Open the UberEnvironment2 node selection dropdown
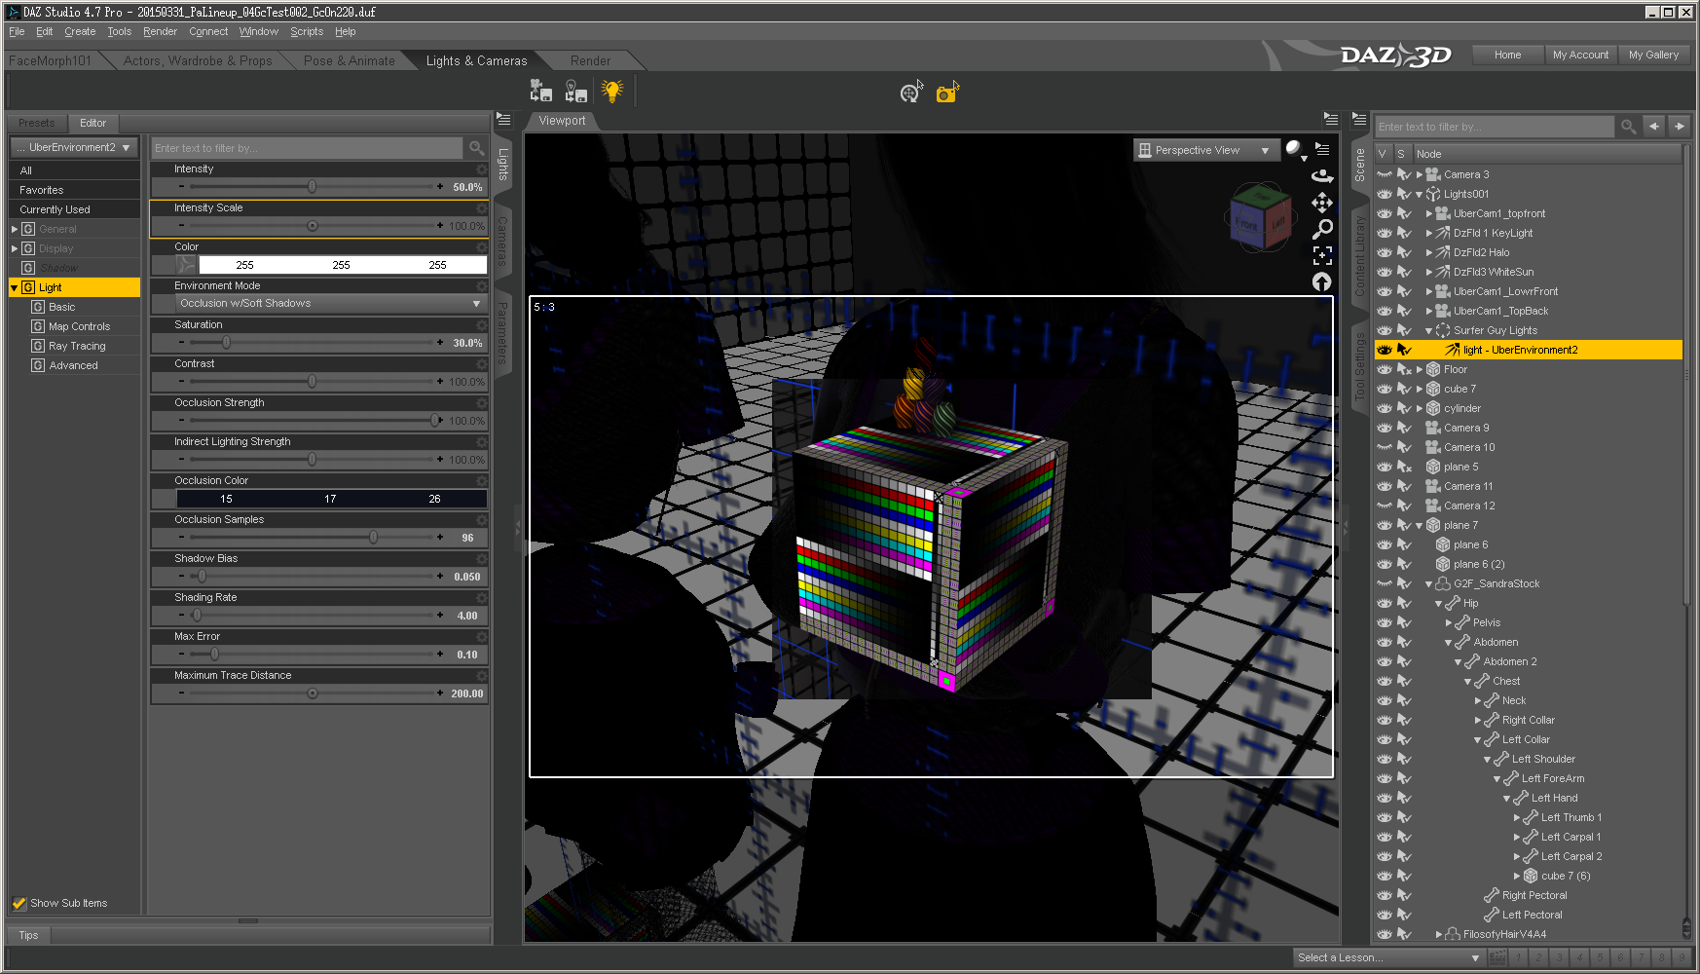Screen dimensions: 1700x974 (73, 147)
